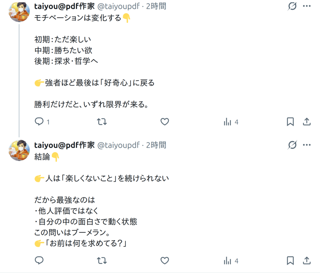Open the 2時間 timestamp on first post
The image size is (320, 273).
click(156, 6)
